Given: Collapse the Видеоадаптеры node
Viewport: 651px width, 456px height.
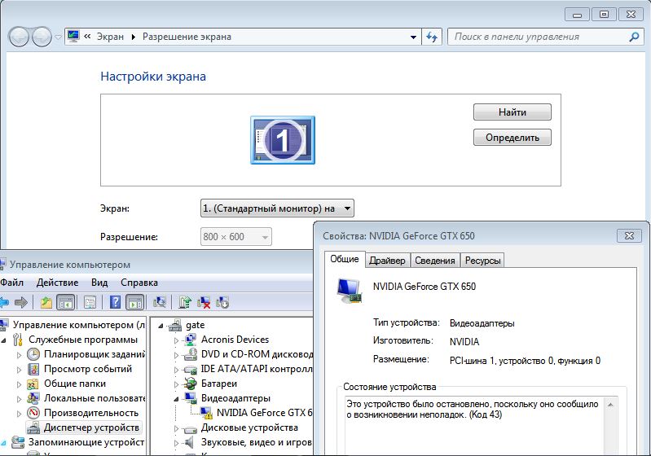Looking at the screenshot, I should (176, 399).
